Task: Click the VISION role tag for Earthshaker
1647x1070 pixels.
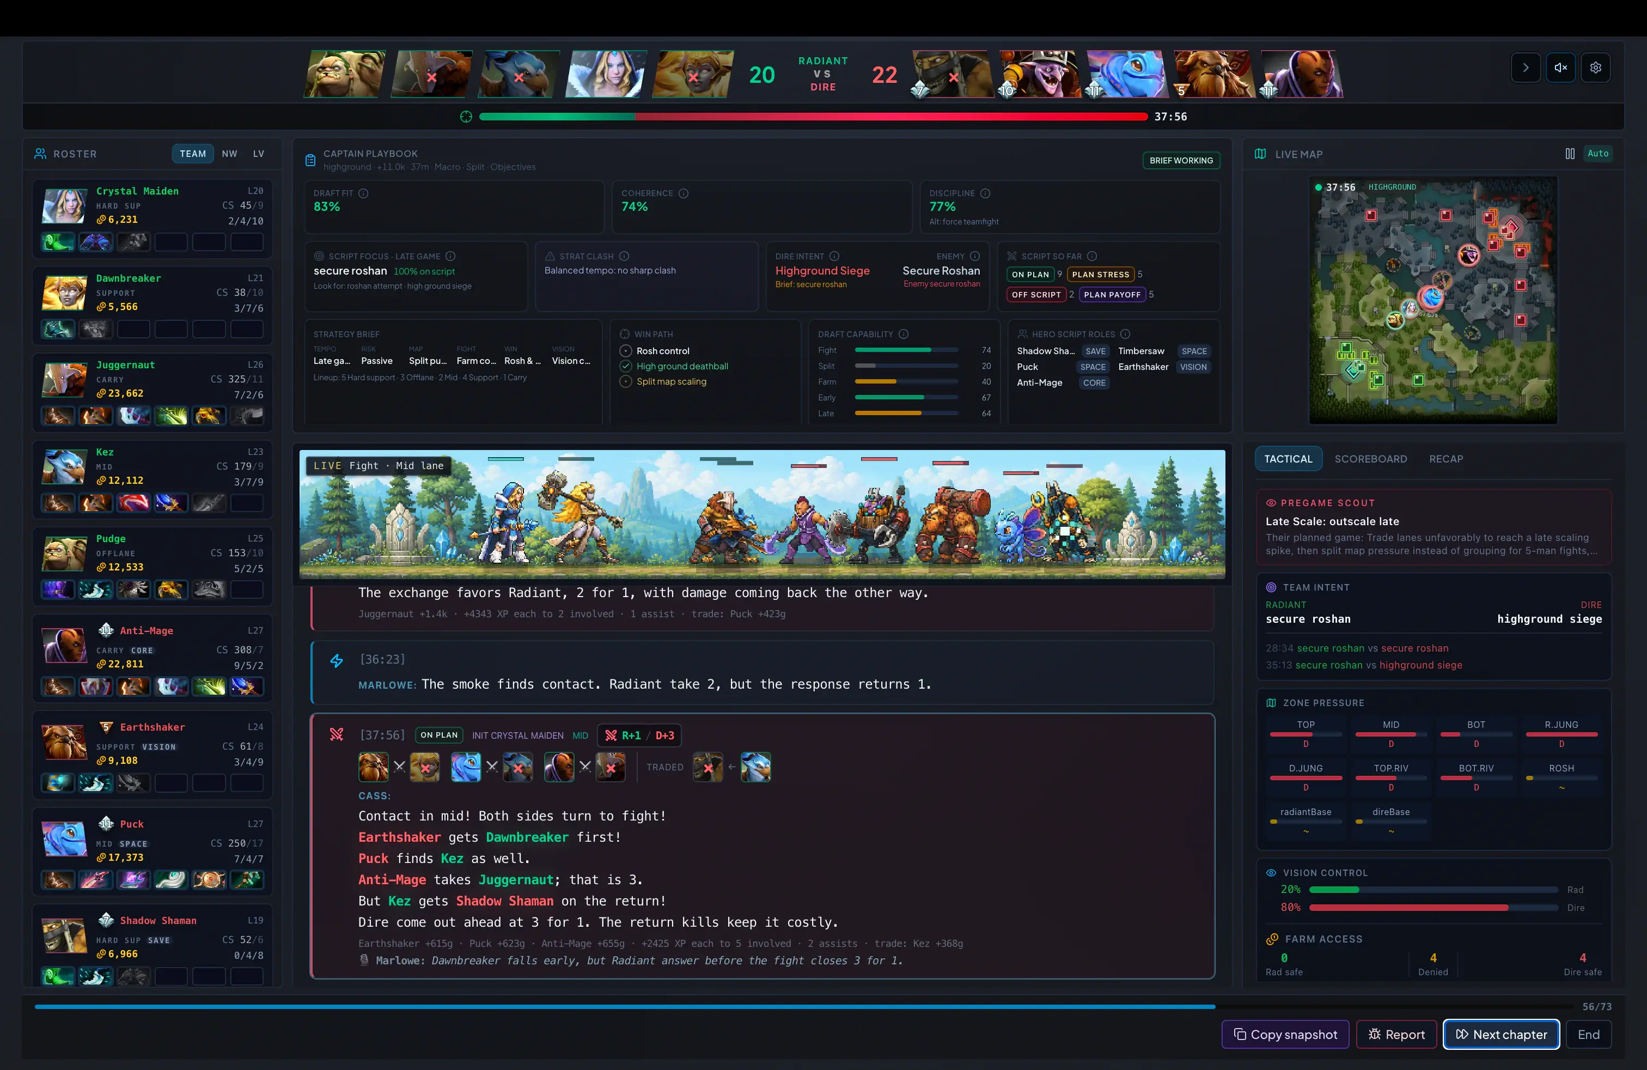Action: pos(1193,367)
